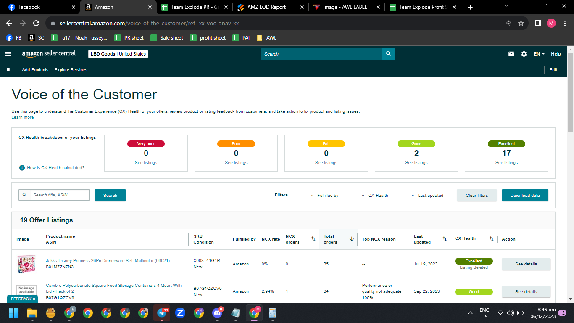This screenshot has height=323, width=574.
Task: Open a new browser tab with plus icon
Action: click(470, 7)
